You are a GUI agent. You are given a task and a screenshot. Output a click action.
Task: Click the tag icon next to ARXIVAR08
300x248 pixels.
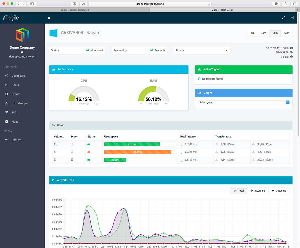(291, 52)
